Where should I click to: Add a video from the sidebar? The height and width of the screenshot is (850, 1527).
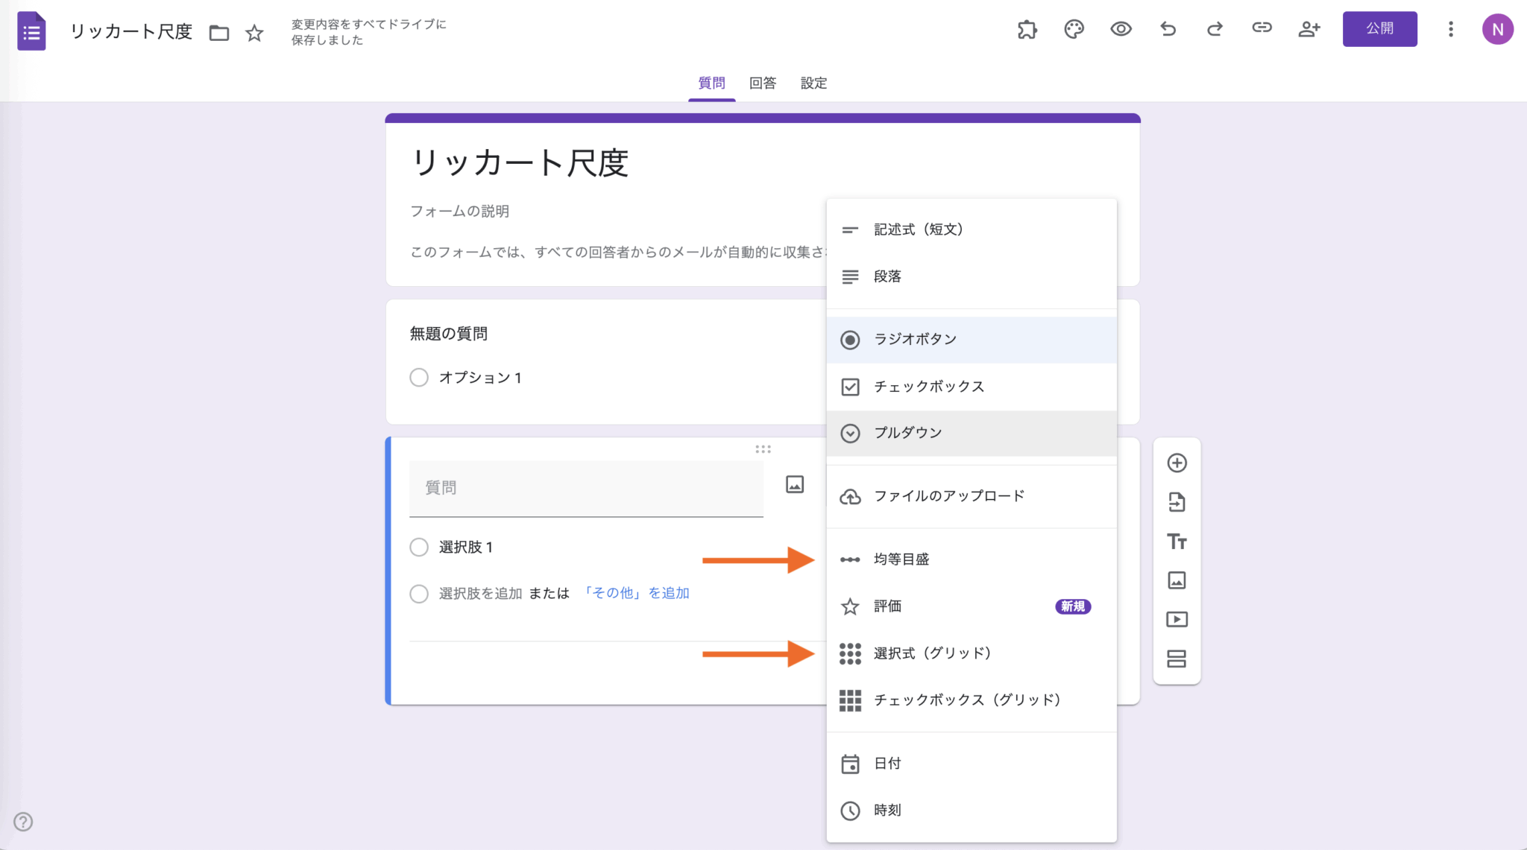tap(1177, 619)
